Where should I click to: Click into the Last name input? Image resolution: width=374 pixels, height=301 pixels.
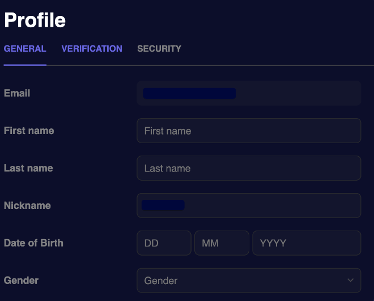(248, 168)
